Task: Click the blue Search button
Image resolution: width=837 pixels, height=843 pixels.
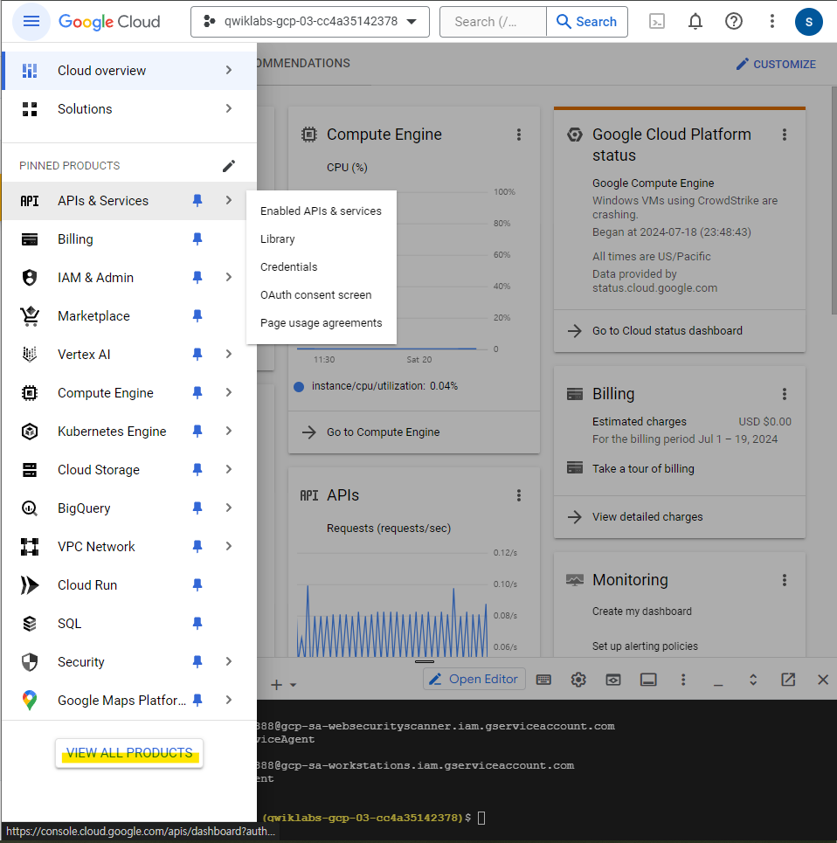Action: [x=586, y=22]
